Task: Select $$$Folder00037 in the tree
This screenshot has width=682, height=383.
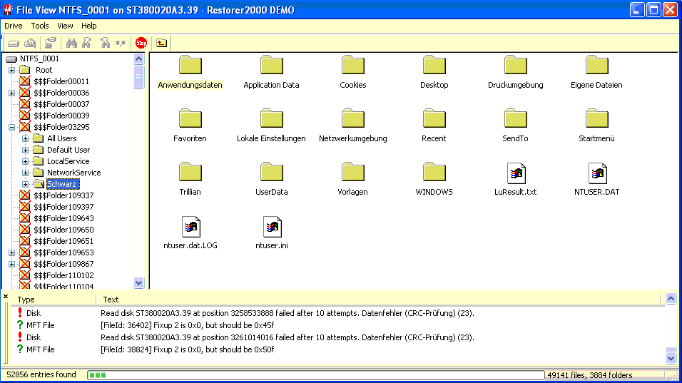Action: pyautogui.click(x=61, y=104)
